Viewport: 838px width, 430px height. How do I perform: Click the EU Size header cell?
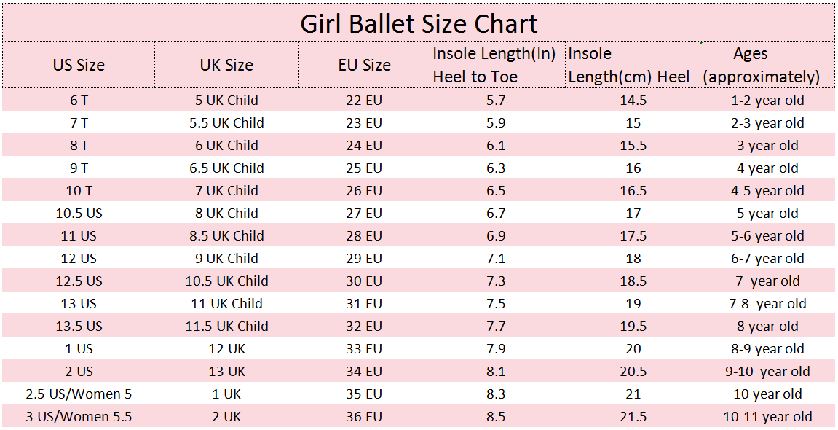tap(365, 65)
